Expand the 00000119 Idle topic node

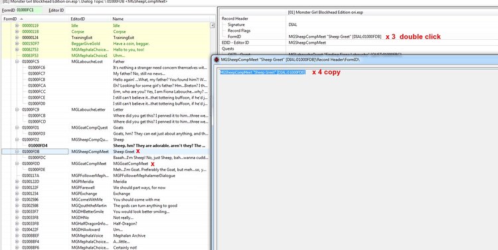coord(17,25)
